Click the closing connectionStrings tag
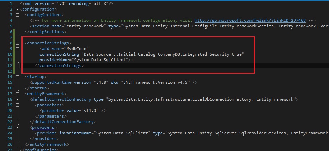The width and height of the screenshot is (329, 151). pos(59,65)
